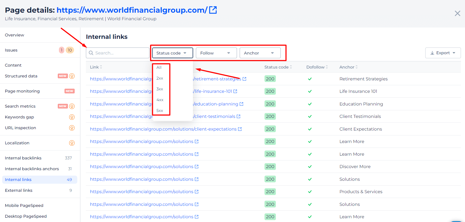
Task: Click the dofollow checkmark for Retirement Strategies row
Action: click(x=310, y=79)
